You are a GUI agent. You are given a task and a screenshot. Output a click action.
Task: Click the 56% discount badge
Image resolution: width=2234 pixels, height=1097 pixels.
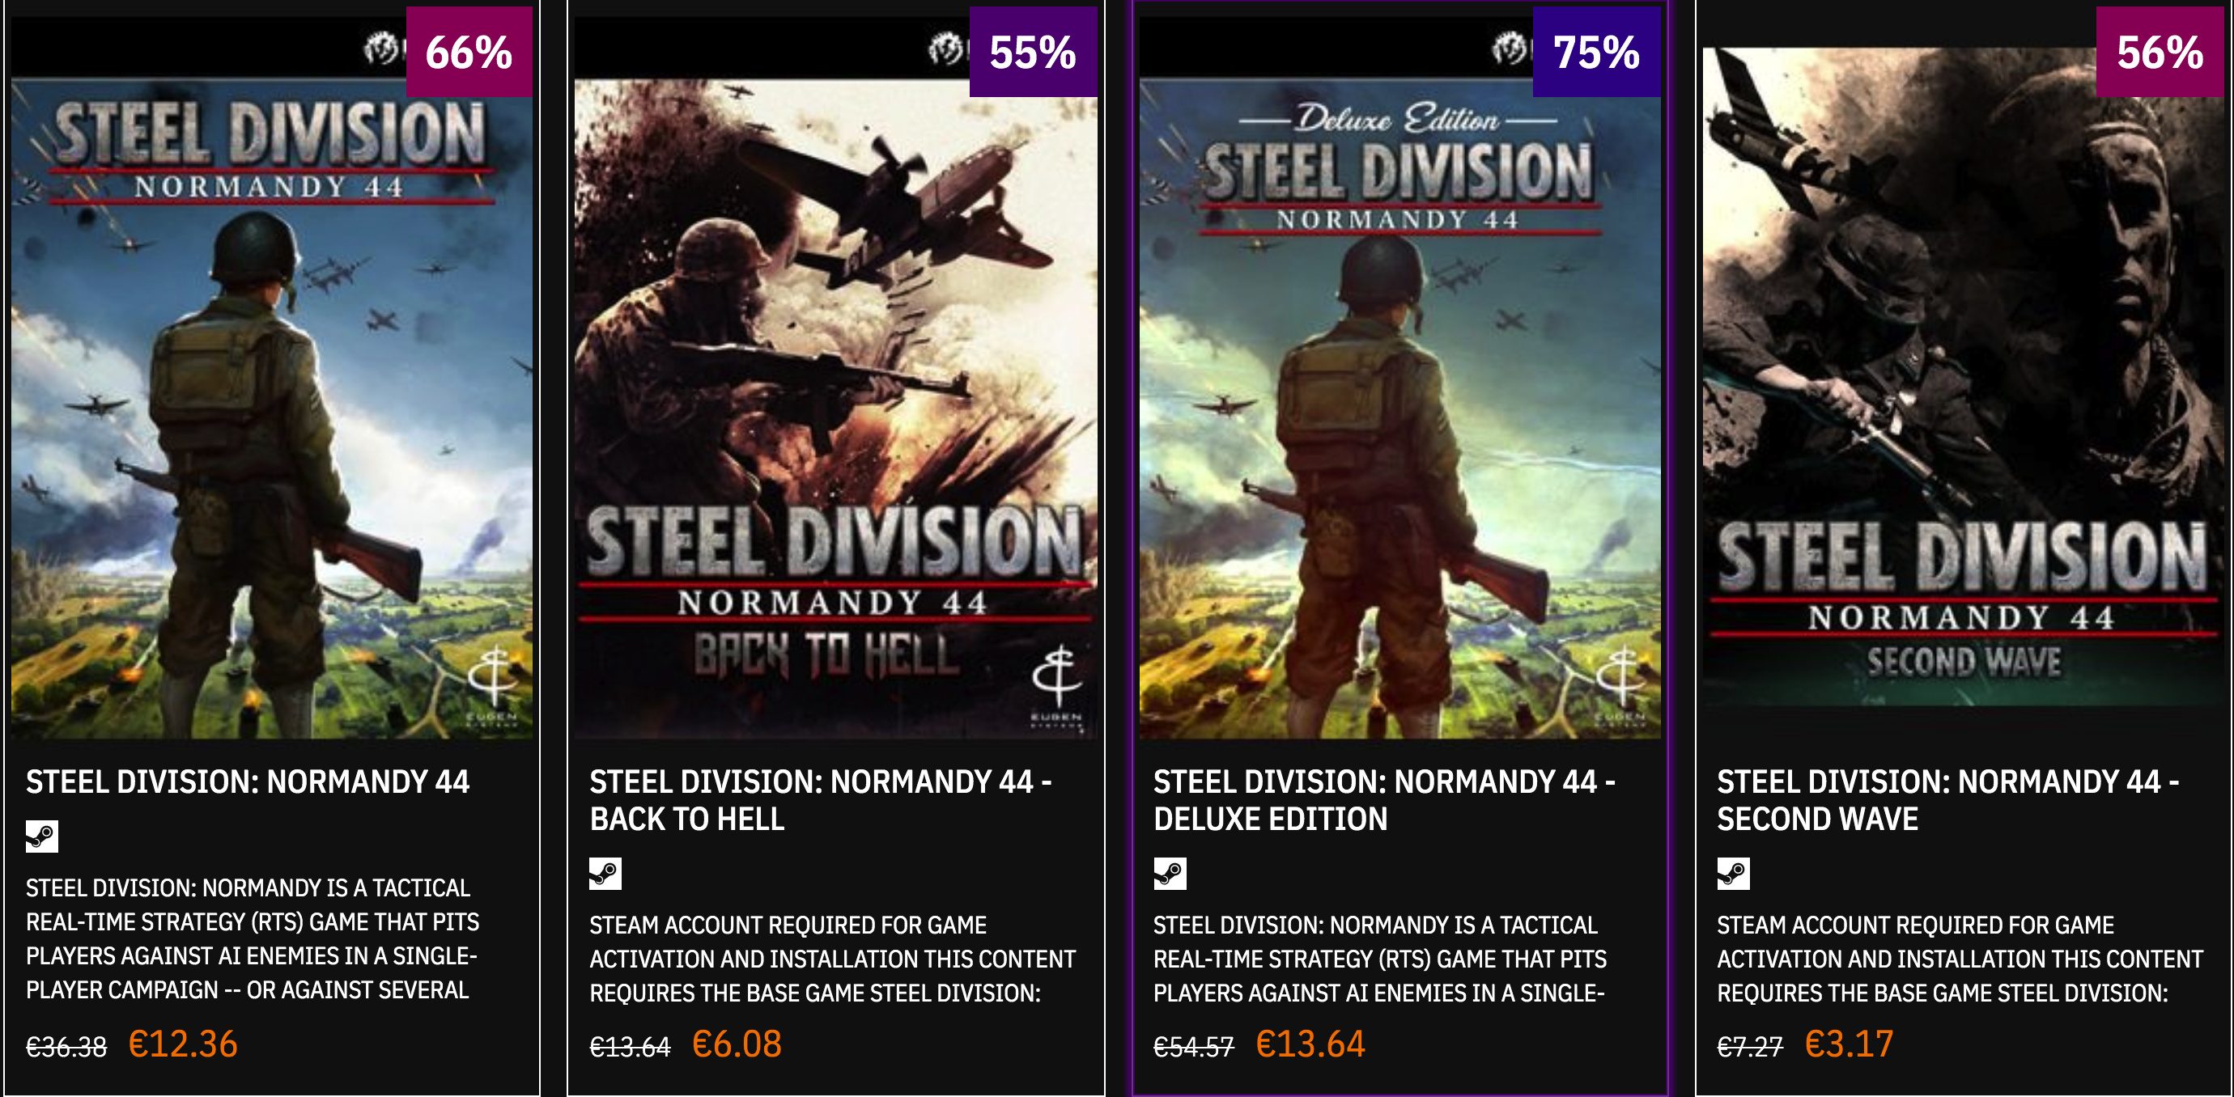click(2160, 52)
